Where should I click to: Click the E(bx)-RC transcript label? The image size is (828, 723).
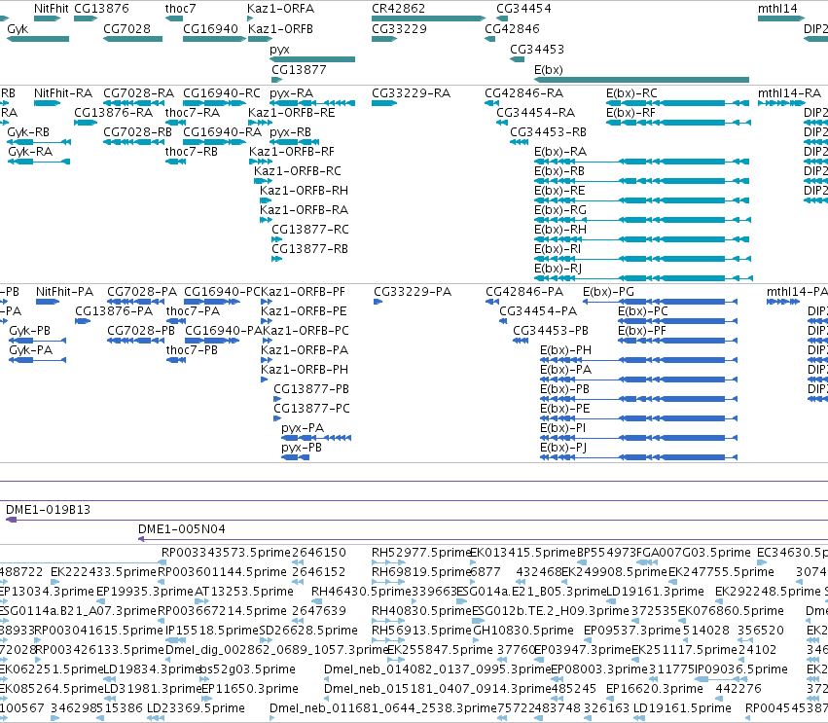[631, 93]
